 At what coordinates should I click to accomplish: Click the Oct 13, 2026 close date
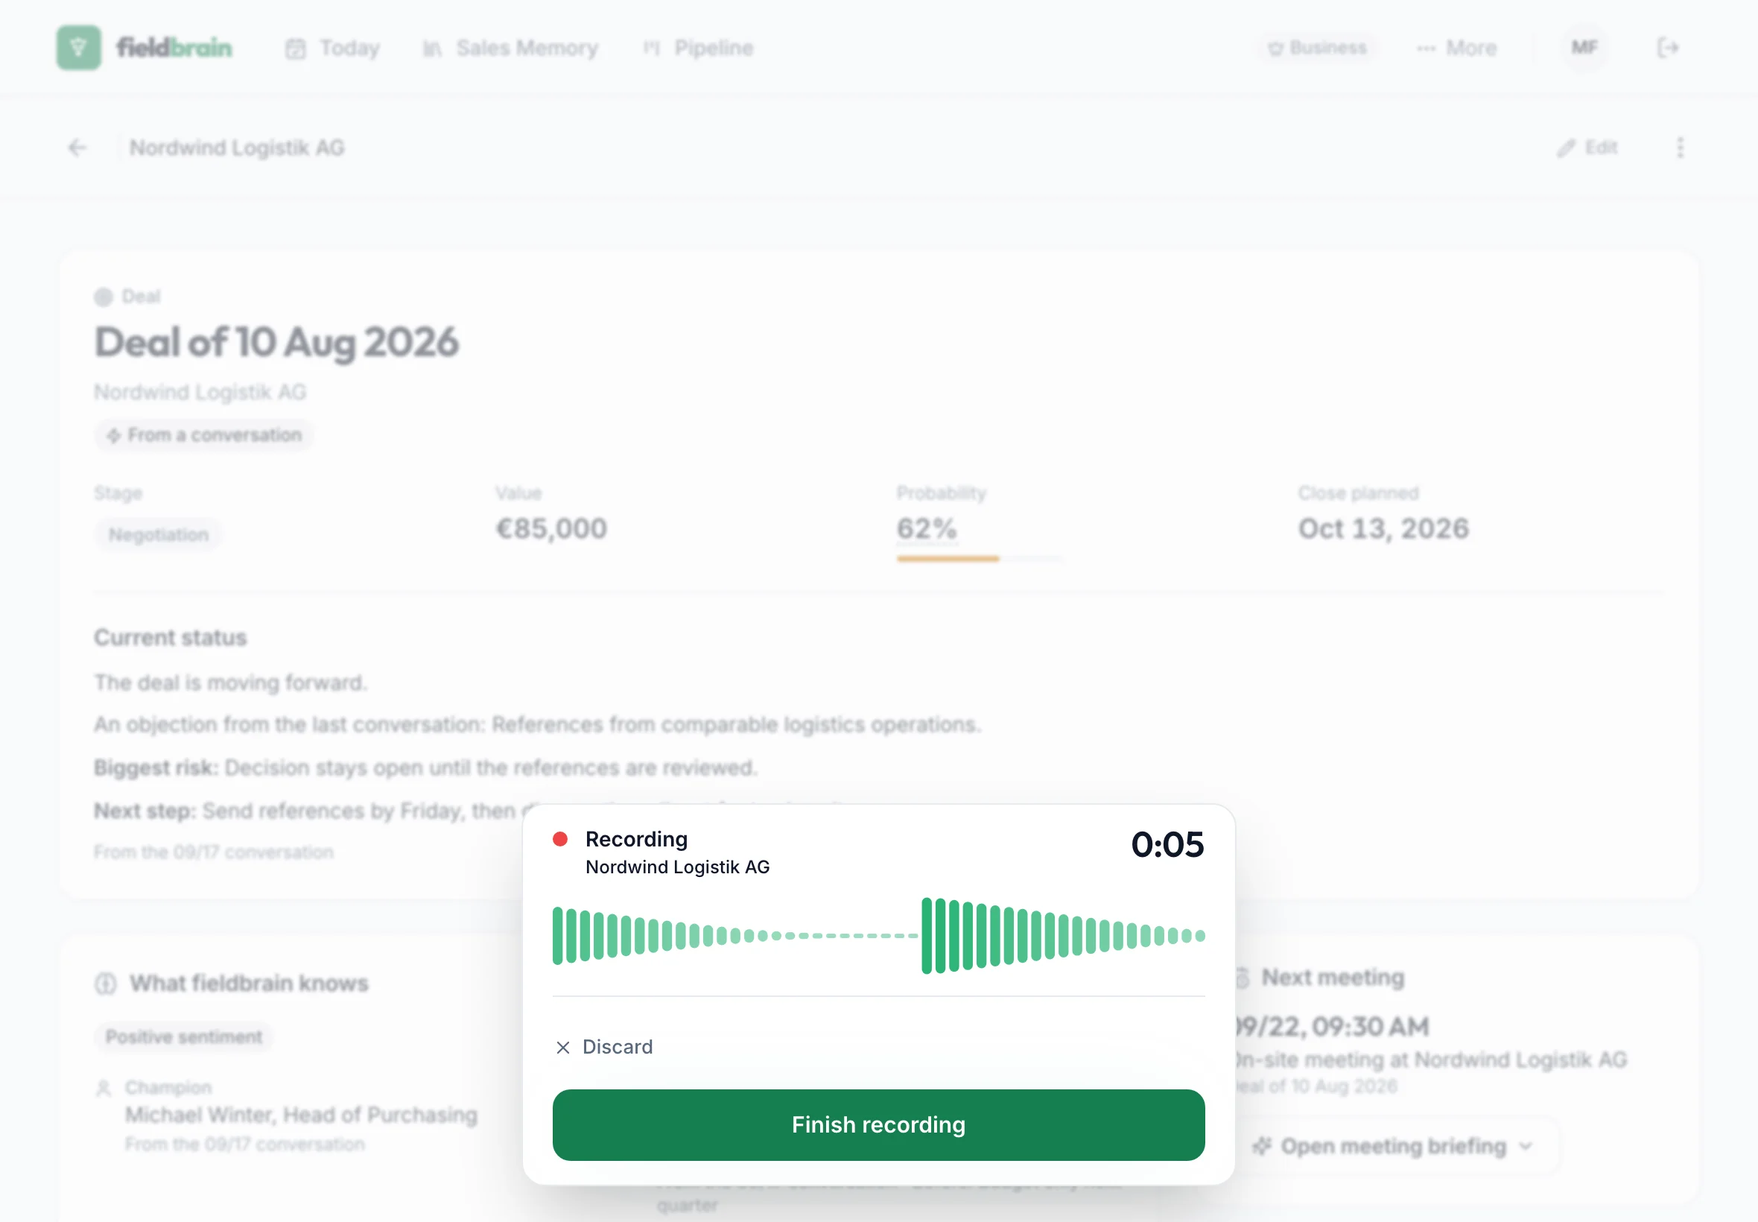point(1383,528)
